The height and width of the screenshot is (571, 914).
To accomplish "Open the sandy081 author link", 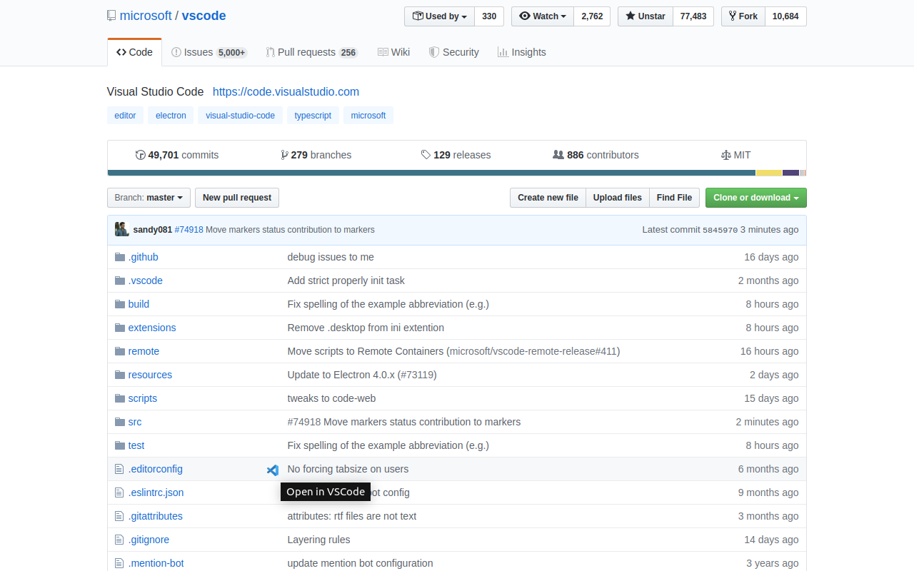I will point(153,230).
